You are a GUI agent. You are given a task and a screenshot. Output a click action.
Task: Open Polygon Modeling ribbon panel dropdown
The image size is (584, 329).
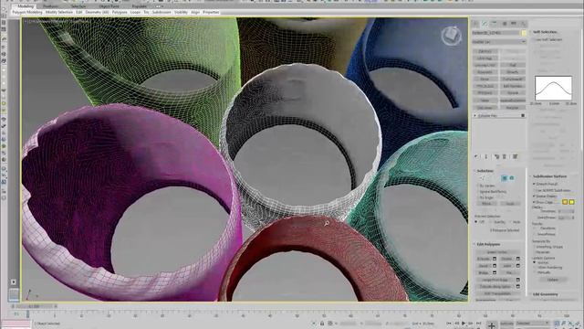pyautogui.click(x=27, y=12)
